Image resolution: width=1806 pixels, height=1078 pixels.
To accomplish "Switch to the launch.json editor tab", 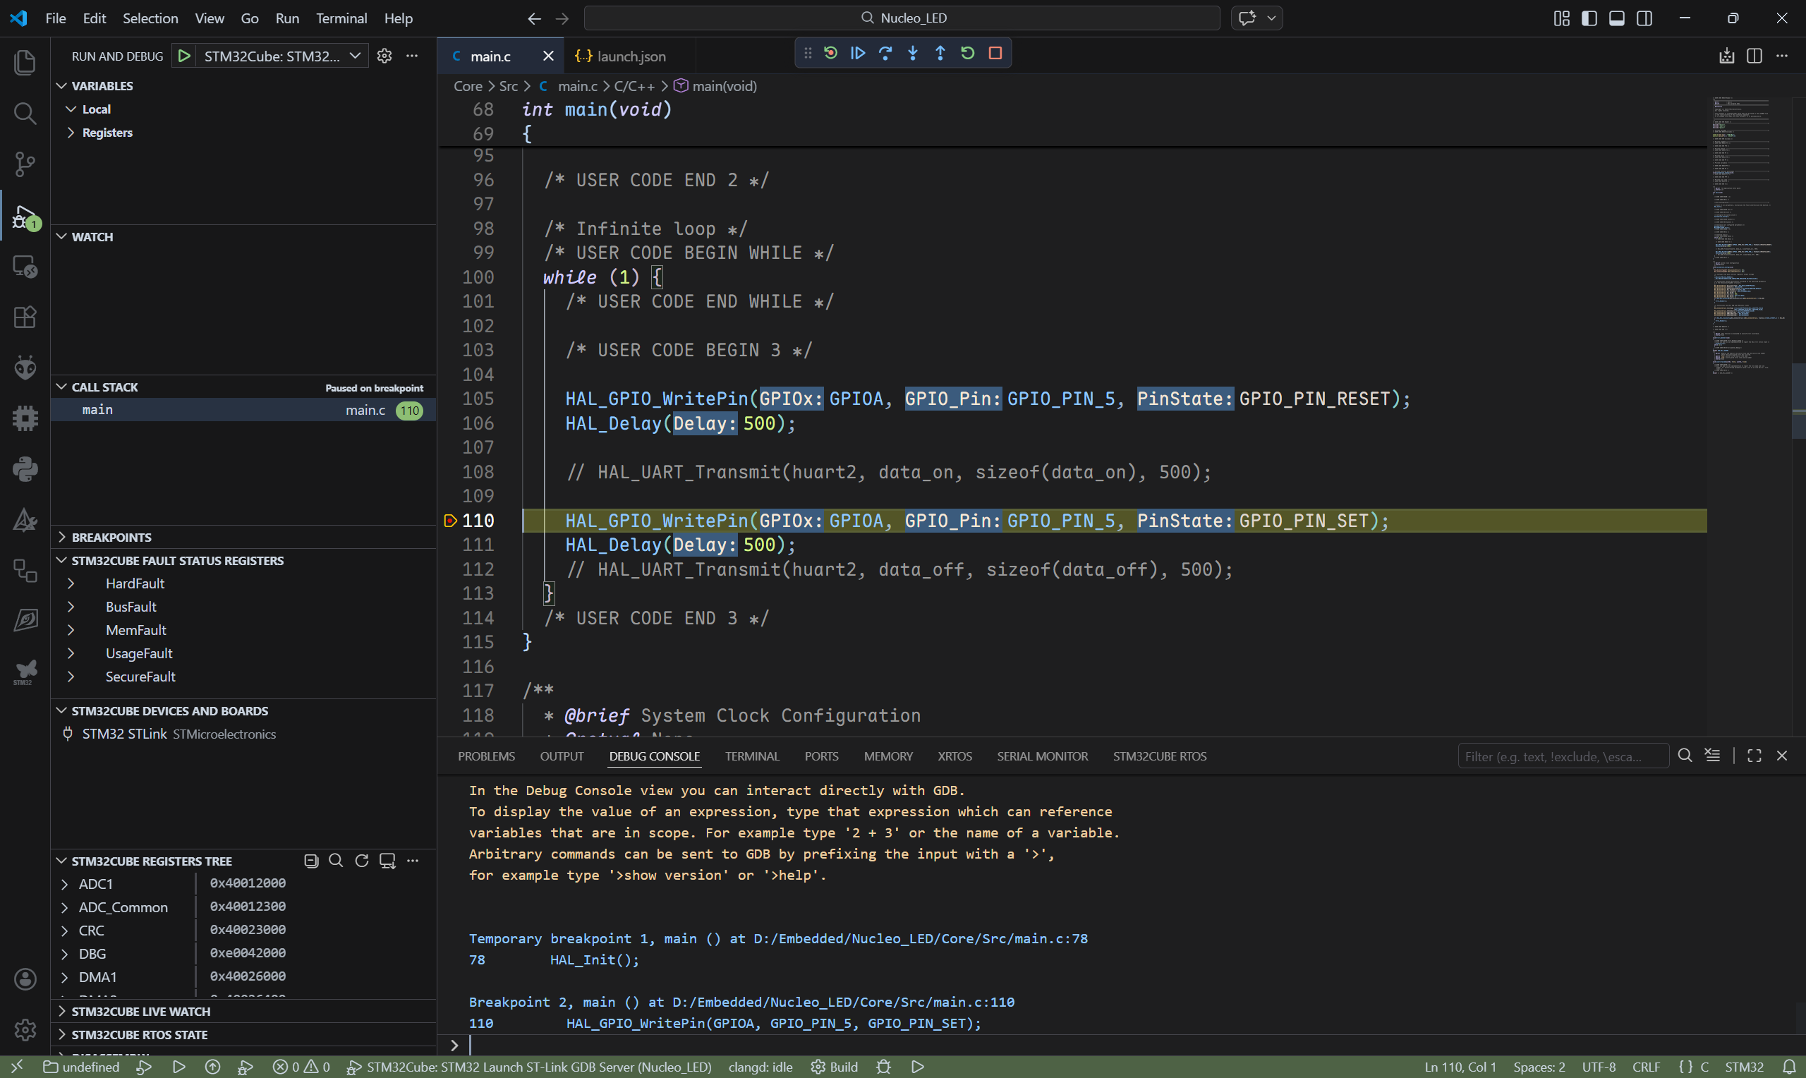I will [629, 56].
